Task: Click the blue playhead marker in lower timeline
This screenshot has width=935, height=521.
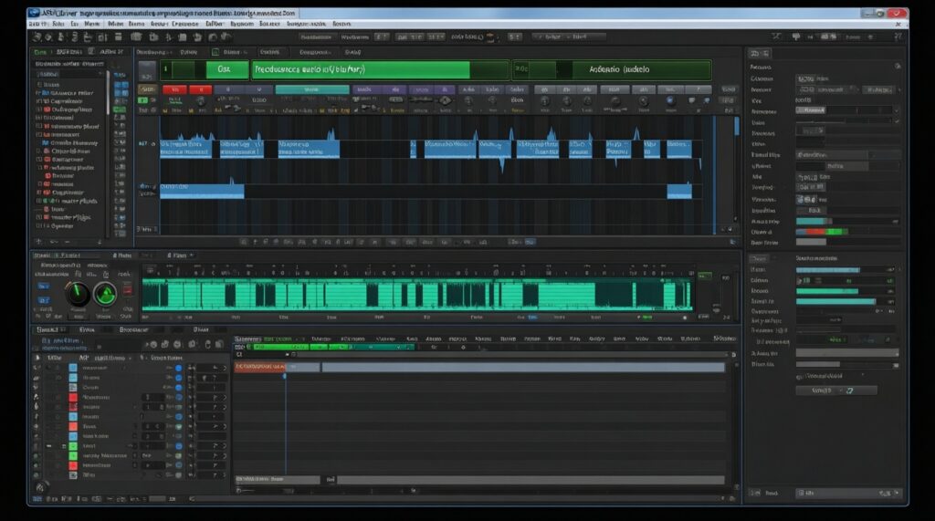Action: pyautogui.click(x=285, y=376)
